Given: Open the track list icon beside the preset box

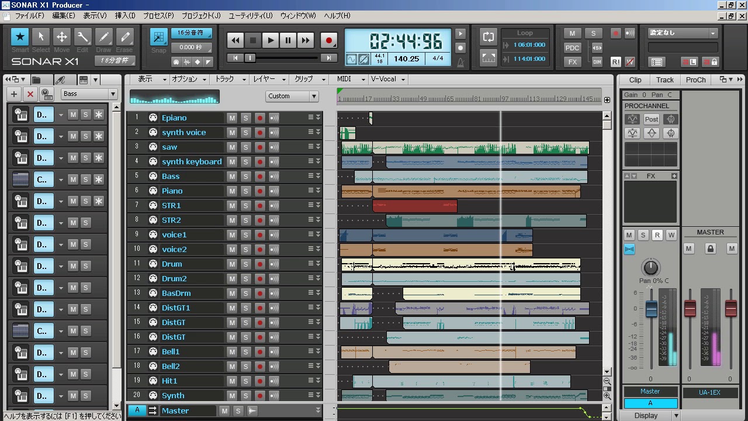Looking at the screenshot, I should [657, 61].
